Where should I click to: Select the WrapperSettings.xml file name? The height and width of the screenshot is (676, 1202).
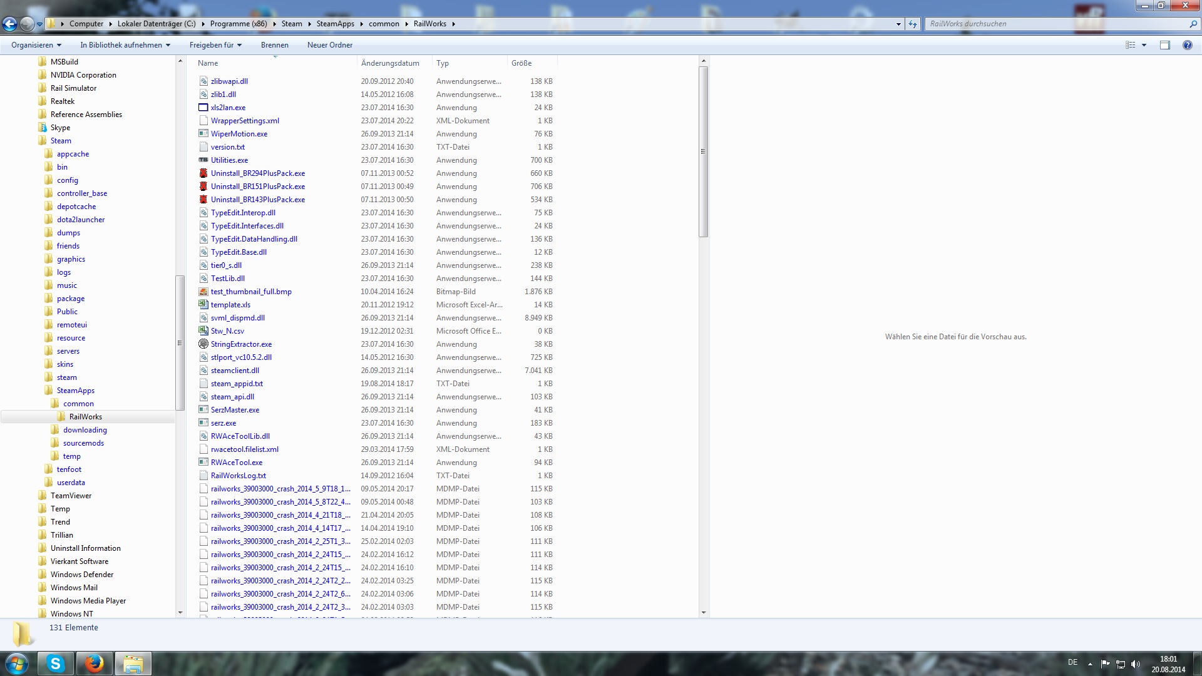coord(245,121)
